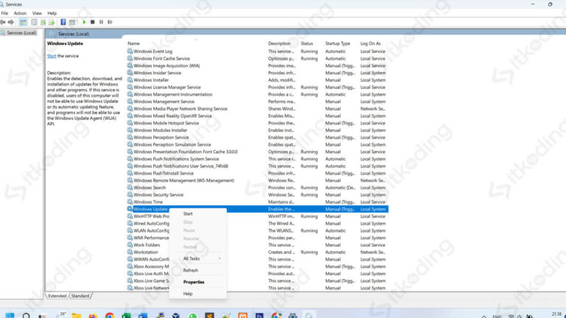Select Windows Management Instrumentation service
The height and width of the screenshot is (318, 566).
257,94
